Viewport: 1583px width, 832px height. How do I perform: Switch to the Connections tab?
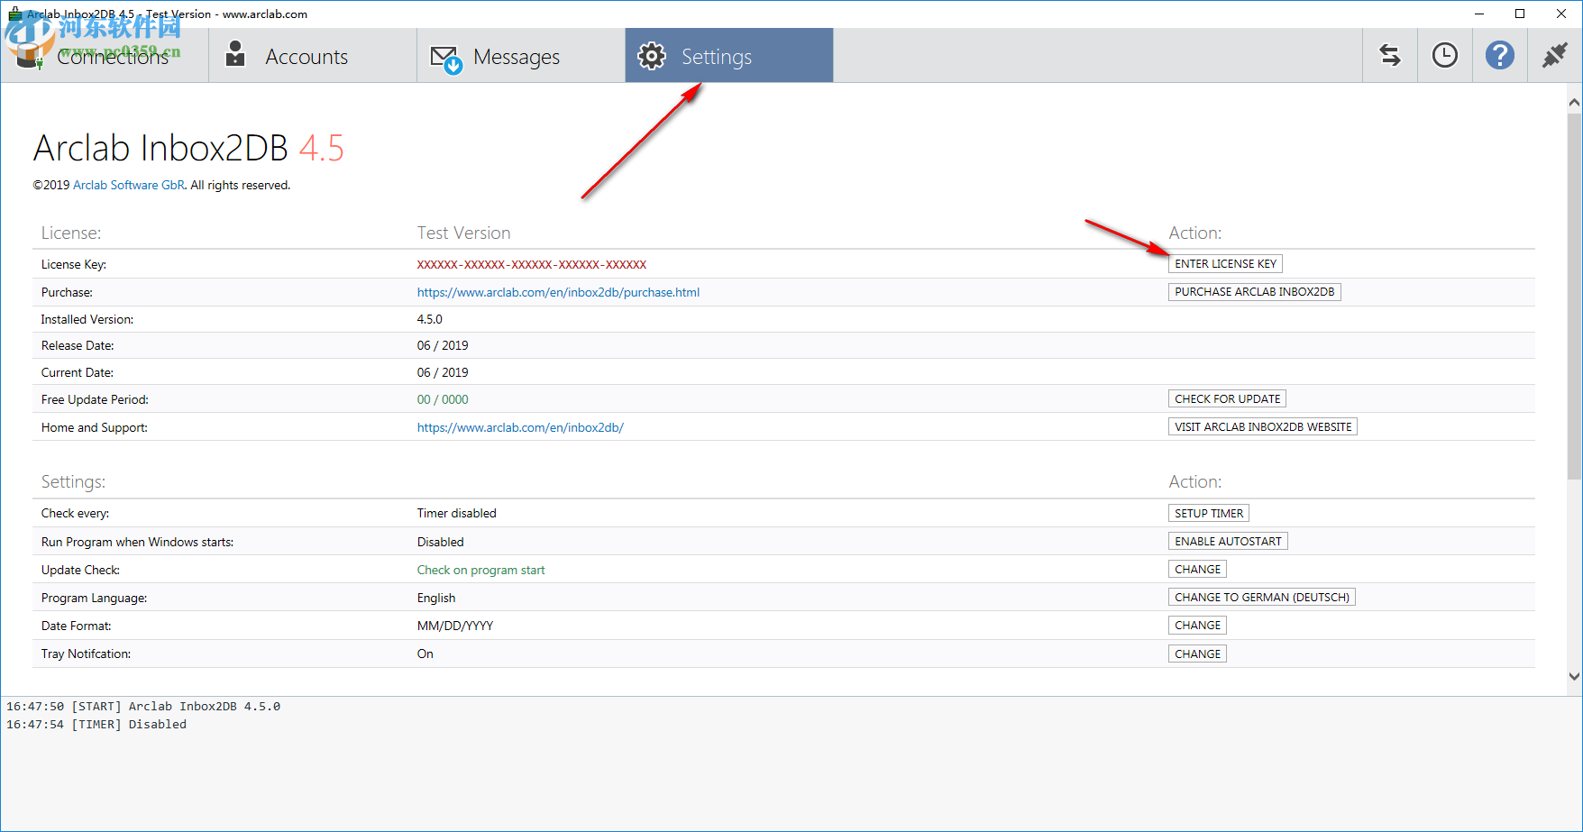105,56
